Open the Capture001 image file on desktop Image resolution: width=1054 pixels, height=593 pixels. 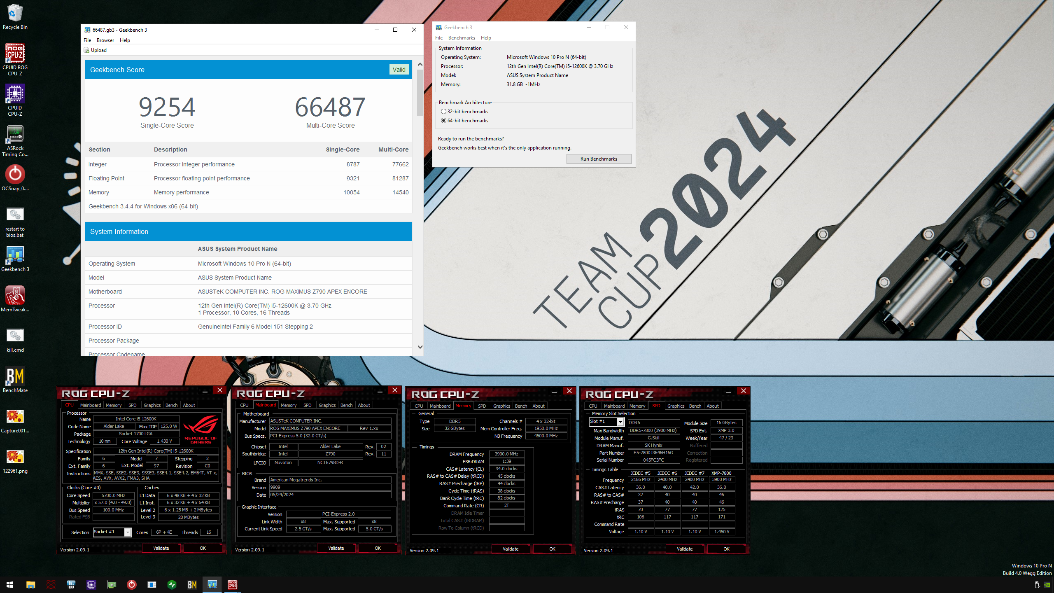[15, 420]
